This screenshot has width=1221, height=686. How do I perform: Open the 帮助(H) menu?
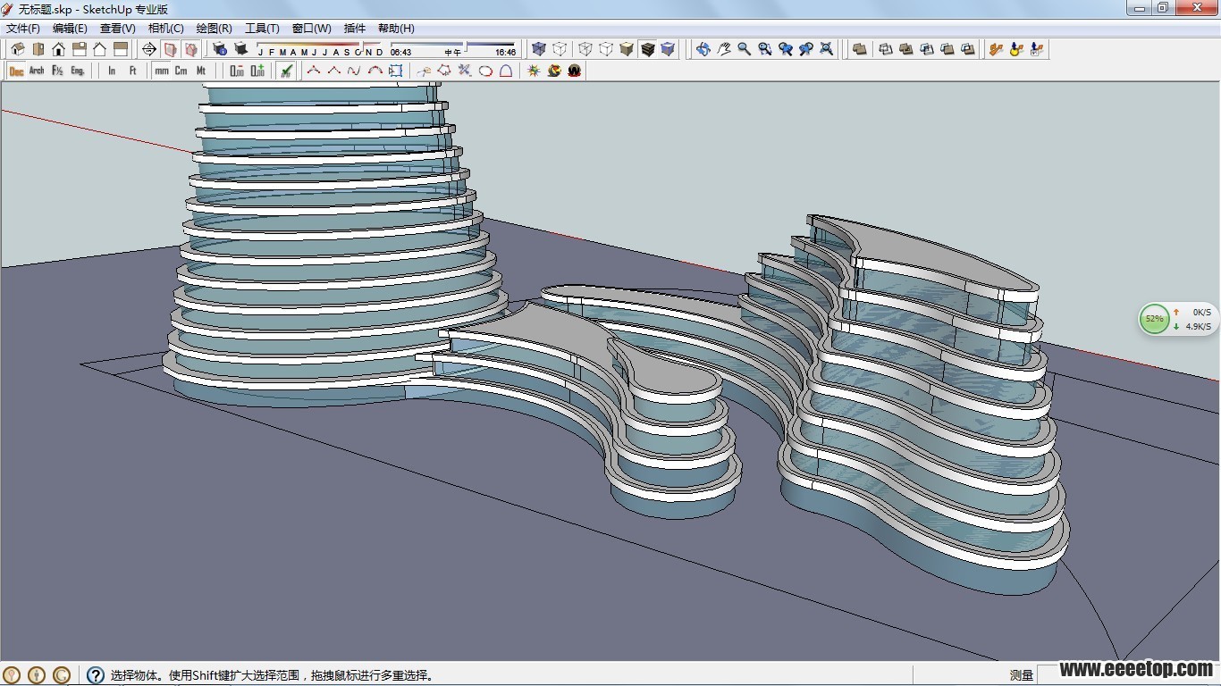coord(396,29)
